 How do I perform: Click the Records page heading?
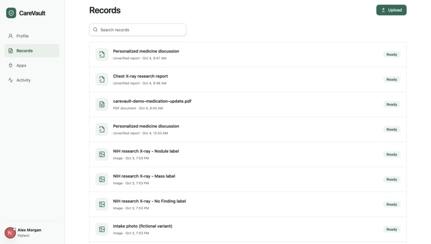105,10
